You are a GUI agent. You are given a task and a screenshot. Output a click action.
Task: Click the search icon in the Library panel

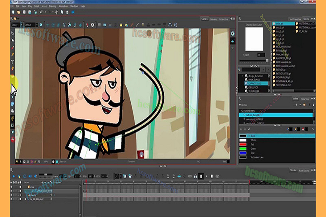click(x=240, y=70)
